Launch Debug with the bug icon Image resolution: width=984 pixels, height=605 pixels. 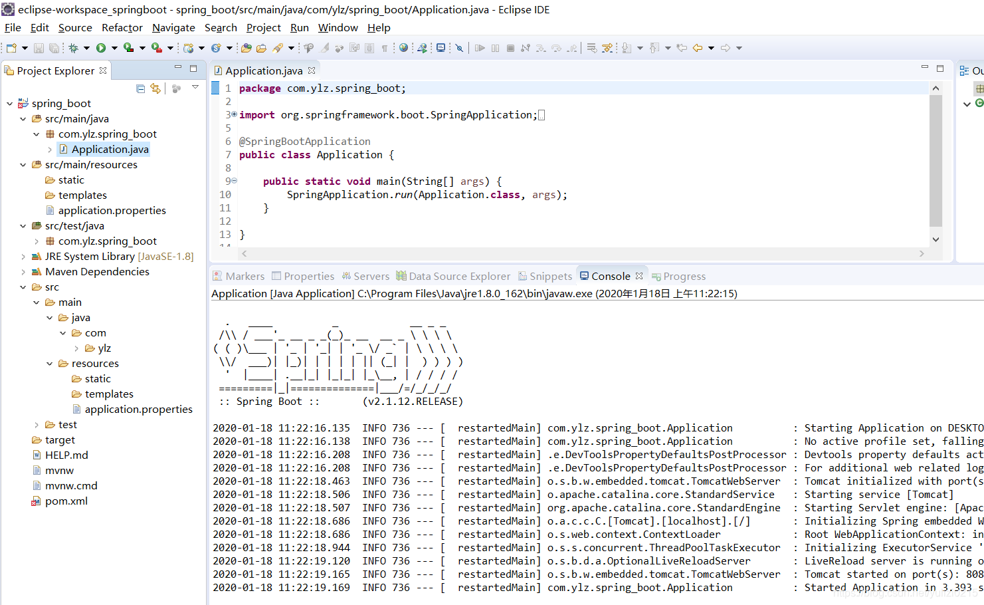tap(73, 48)
